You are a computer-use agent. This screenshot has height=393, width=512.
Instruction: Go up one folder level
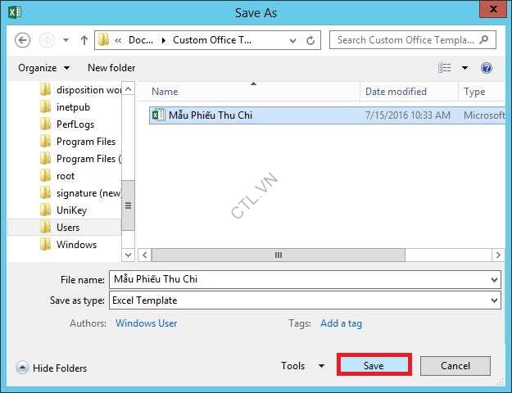[84, 40]
